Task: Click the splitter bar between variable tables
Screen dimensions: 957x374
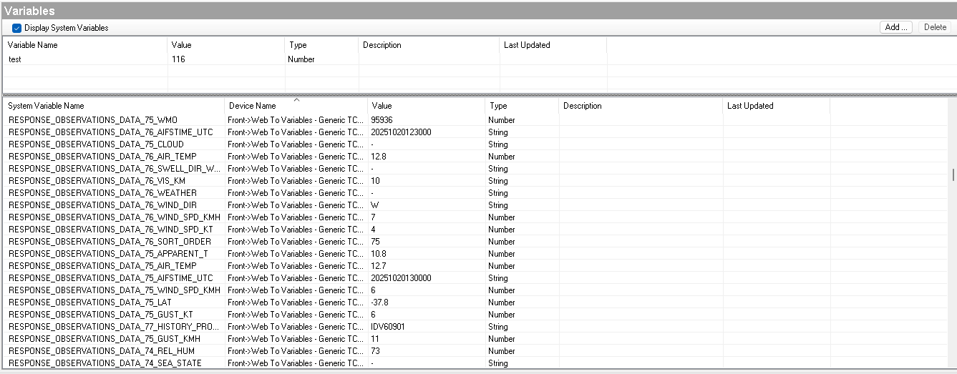Action: (478, 94)
